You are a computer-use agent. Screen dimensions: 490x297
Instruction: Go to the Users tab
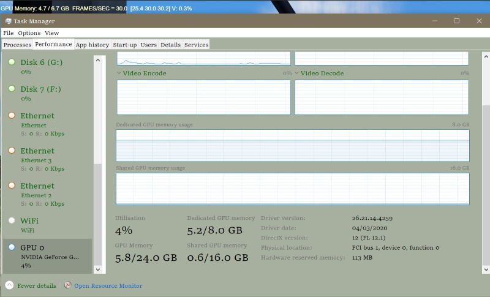[148, 45]
